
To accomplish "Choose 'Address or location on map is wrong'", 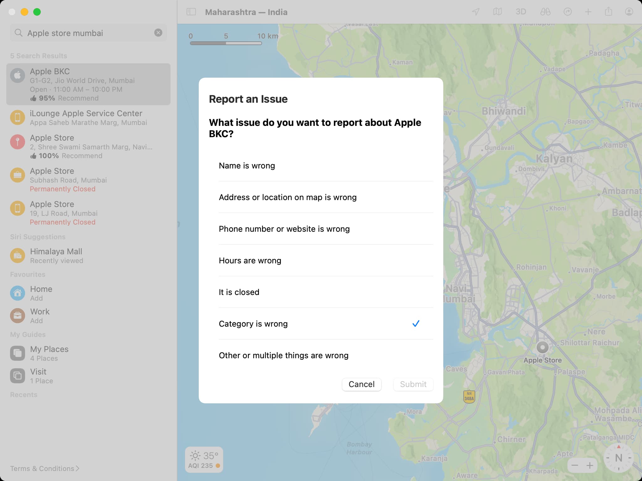I will [x=326, y=197].
